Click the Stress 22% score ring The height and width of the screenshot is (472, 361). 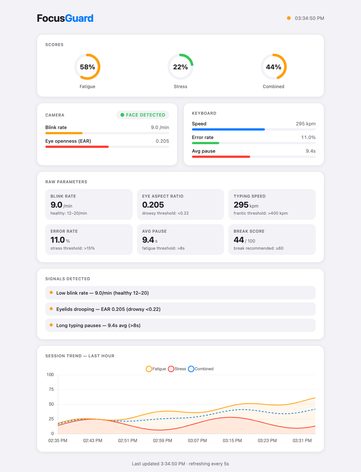(180, 67)
